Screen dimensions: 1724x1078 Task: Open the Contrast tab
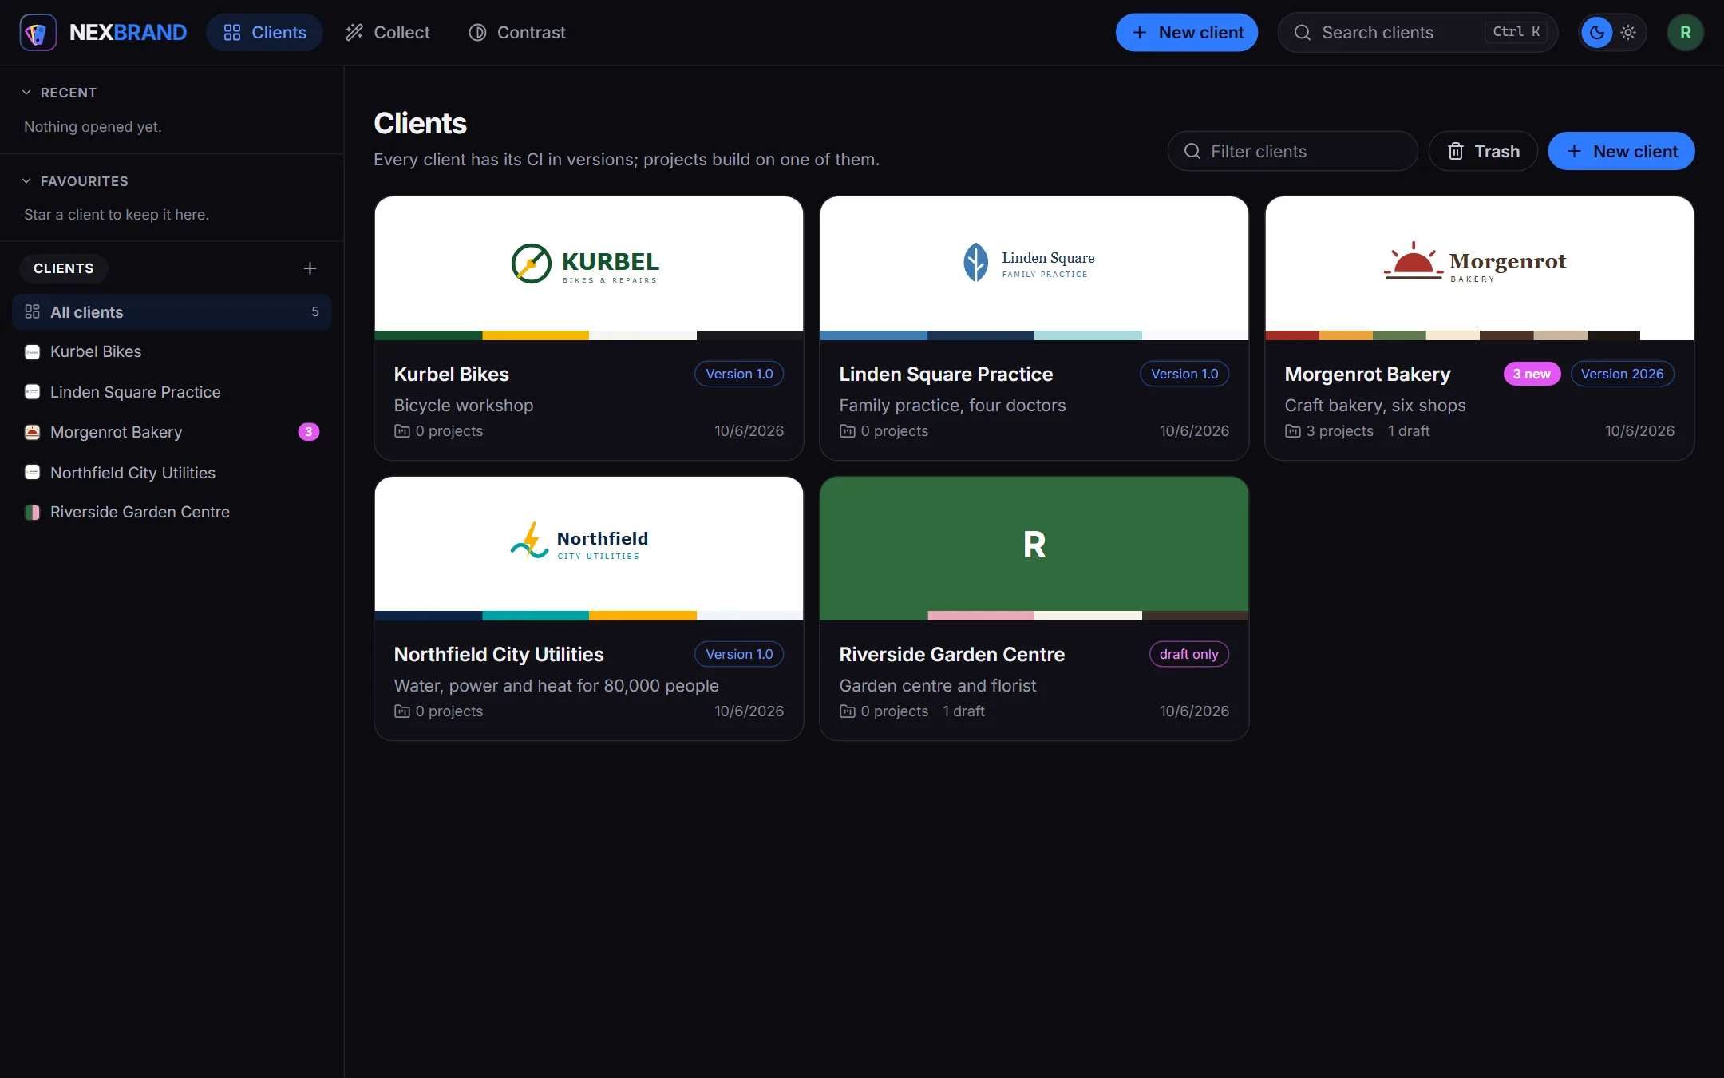click(517, 32)
